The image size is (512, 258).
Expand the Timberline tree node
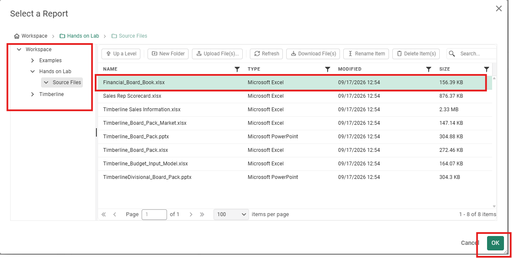[x=33, y=94]
